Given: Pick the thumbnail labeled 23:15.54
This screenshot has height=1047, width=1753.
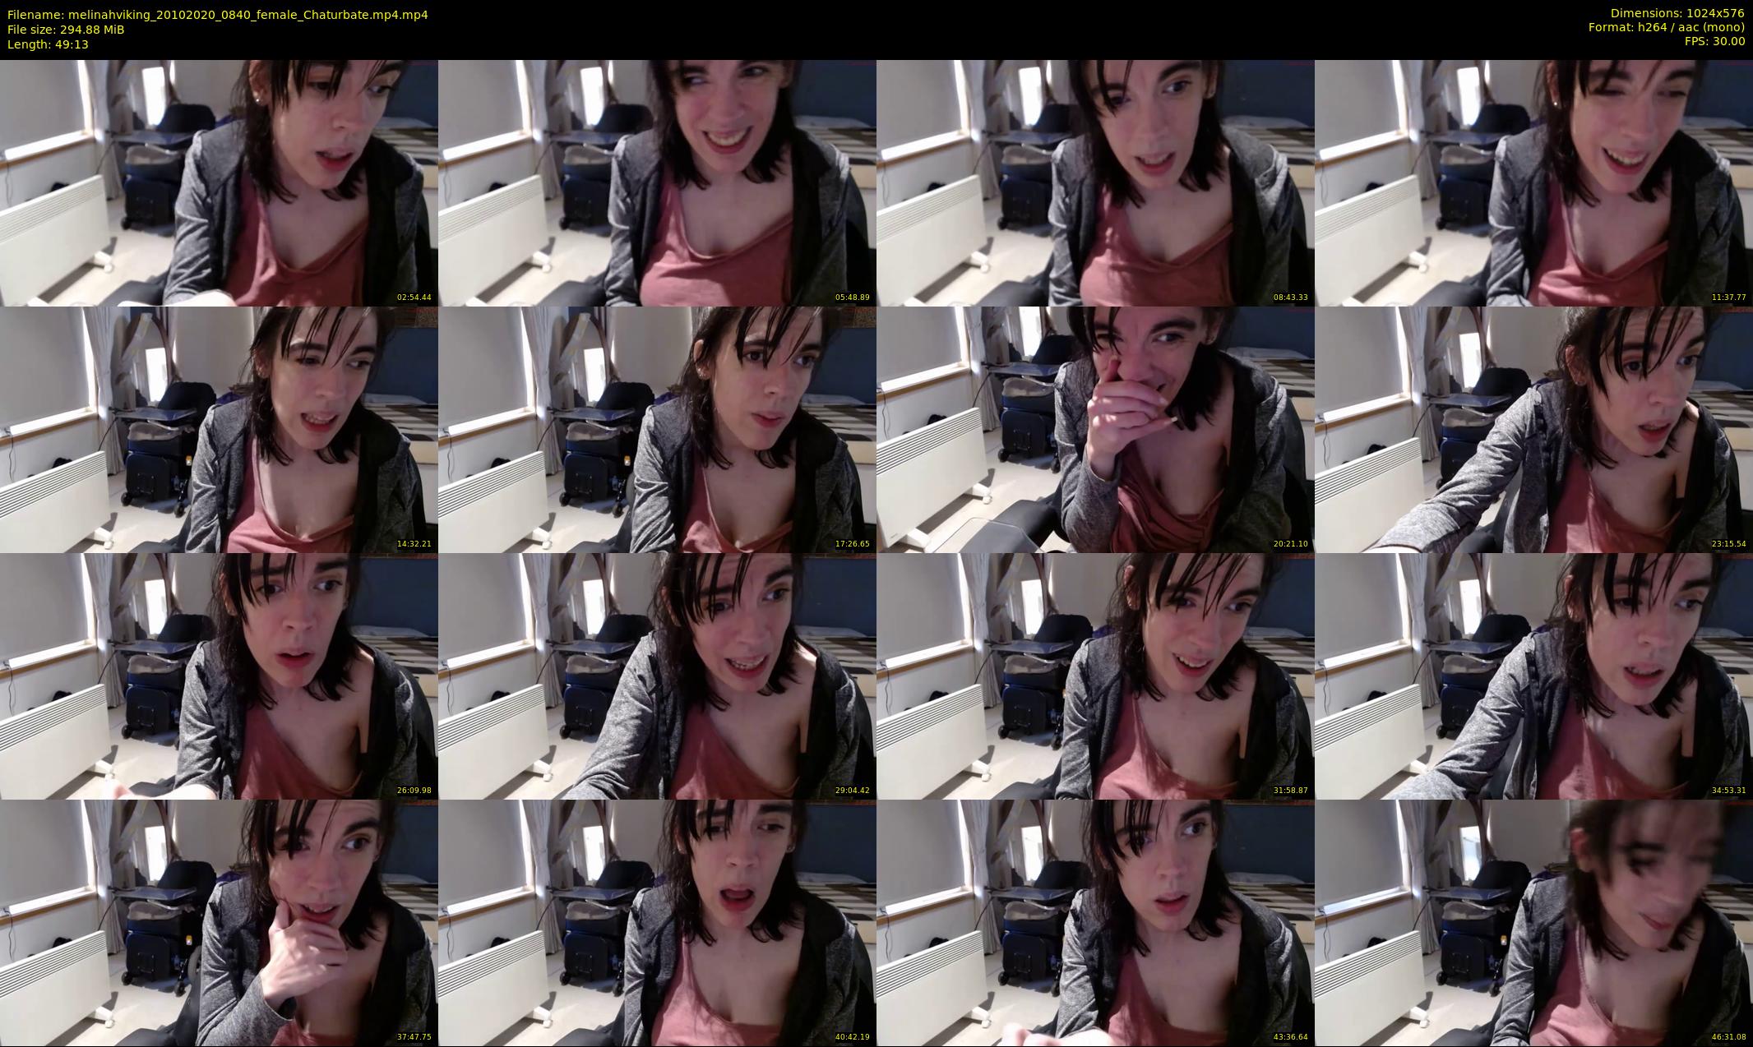Looking at the screenshot, I should 1533,429.
